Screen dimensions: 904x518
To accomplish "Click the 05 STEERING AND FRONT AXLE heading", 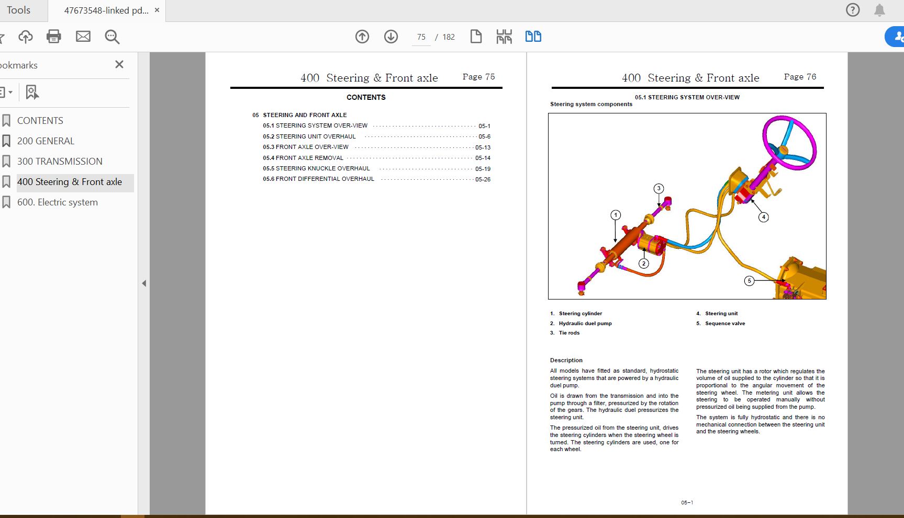I will pos(299,115).
